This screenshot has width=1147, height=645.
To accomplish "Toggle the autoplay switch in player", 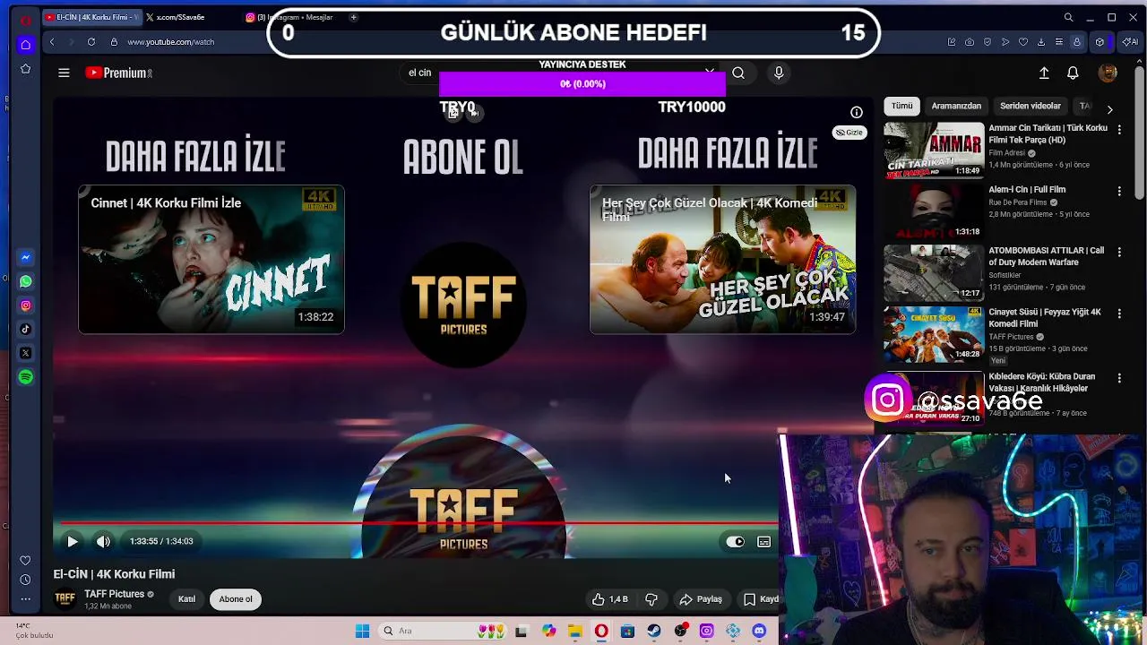I will tap(735, 541).
